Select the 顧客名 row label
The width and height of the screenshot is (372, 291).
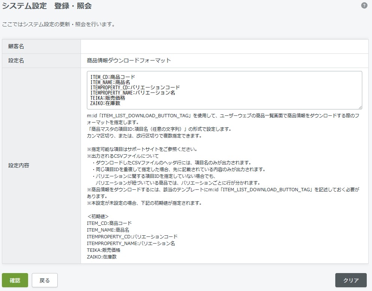coord(16,46)
